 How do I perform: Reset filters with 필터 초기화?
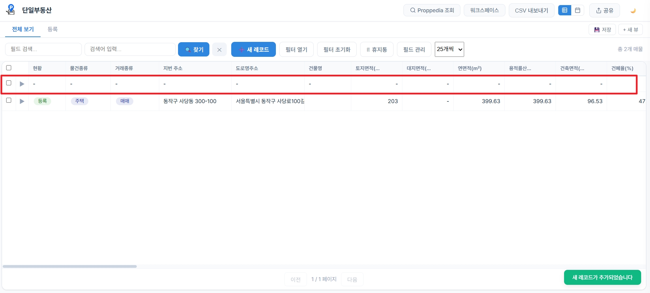[x=337, y=49]
